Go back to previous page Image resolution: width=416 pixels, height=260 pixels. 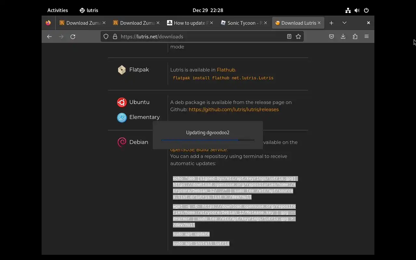tap(49, 36)
